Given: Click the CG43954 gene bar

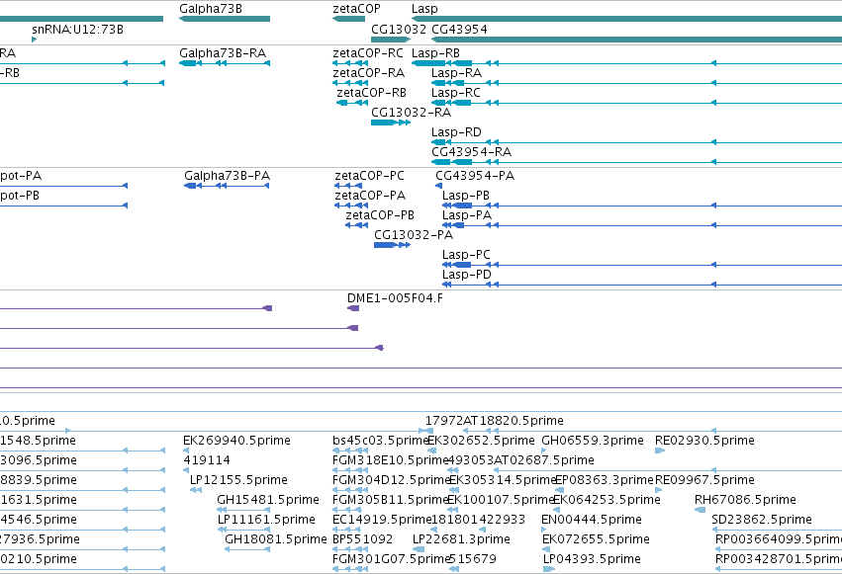Looking at the screenshot, I should [636, 40].
